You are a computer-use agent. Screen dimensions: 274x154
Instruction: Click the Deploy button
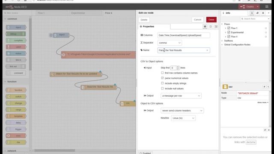tap(247, 7)
